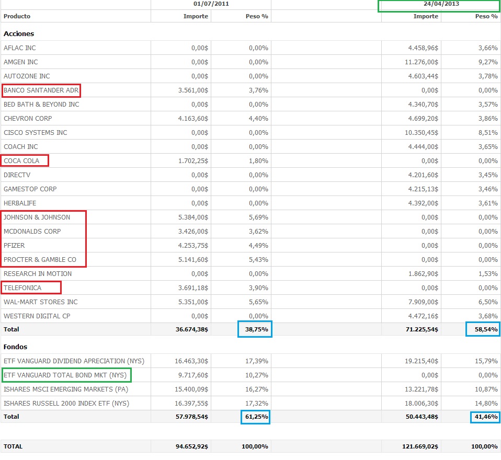
Task: Click PROCTER & GAMBLE CO name
Action: point(40,260)
